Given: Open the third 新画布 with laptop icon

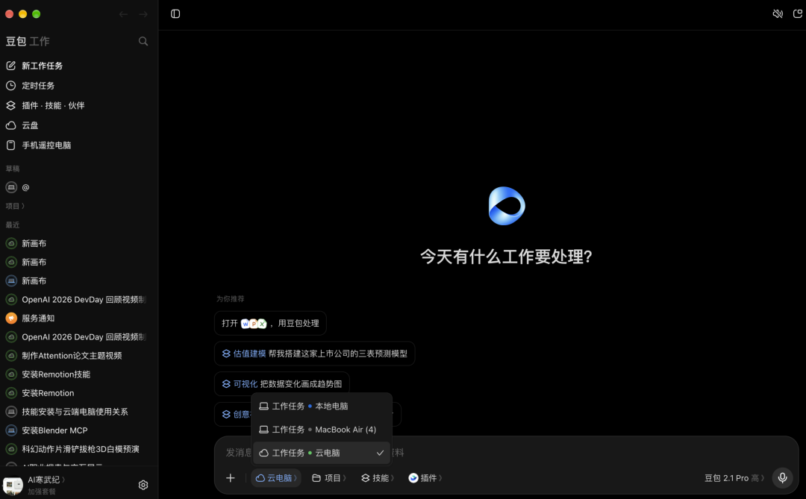Looking at the screenshot, I should click(x=78, y=281).
